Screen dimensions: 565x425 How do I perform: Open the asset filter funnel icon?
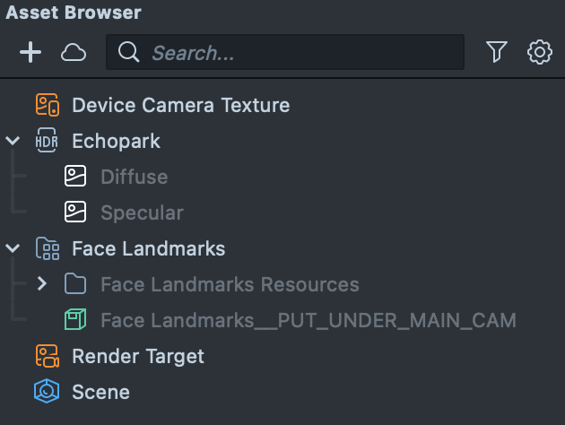[497, 53]
